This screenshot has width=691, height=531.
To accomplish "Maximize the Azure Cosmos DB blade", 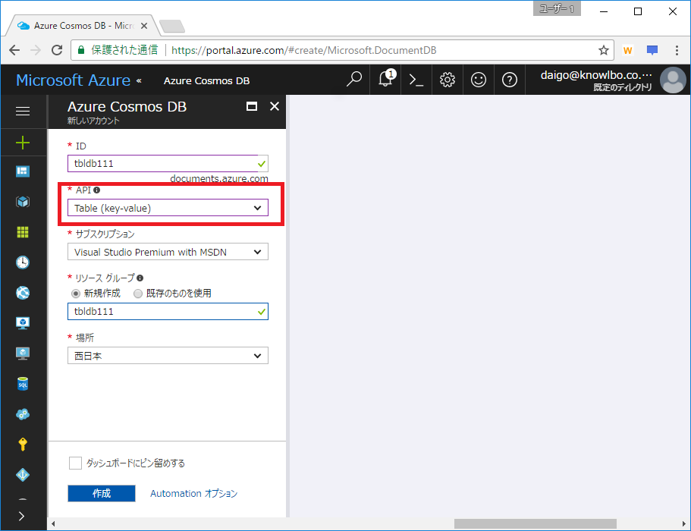I will tap(252, 106).
